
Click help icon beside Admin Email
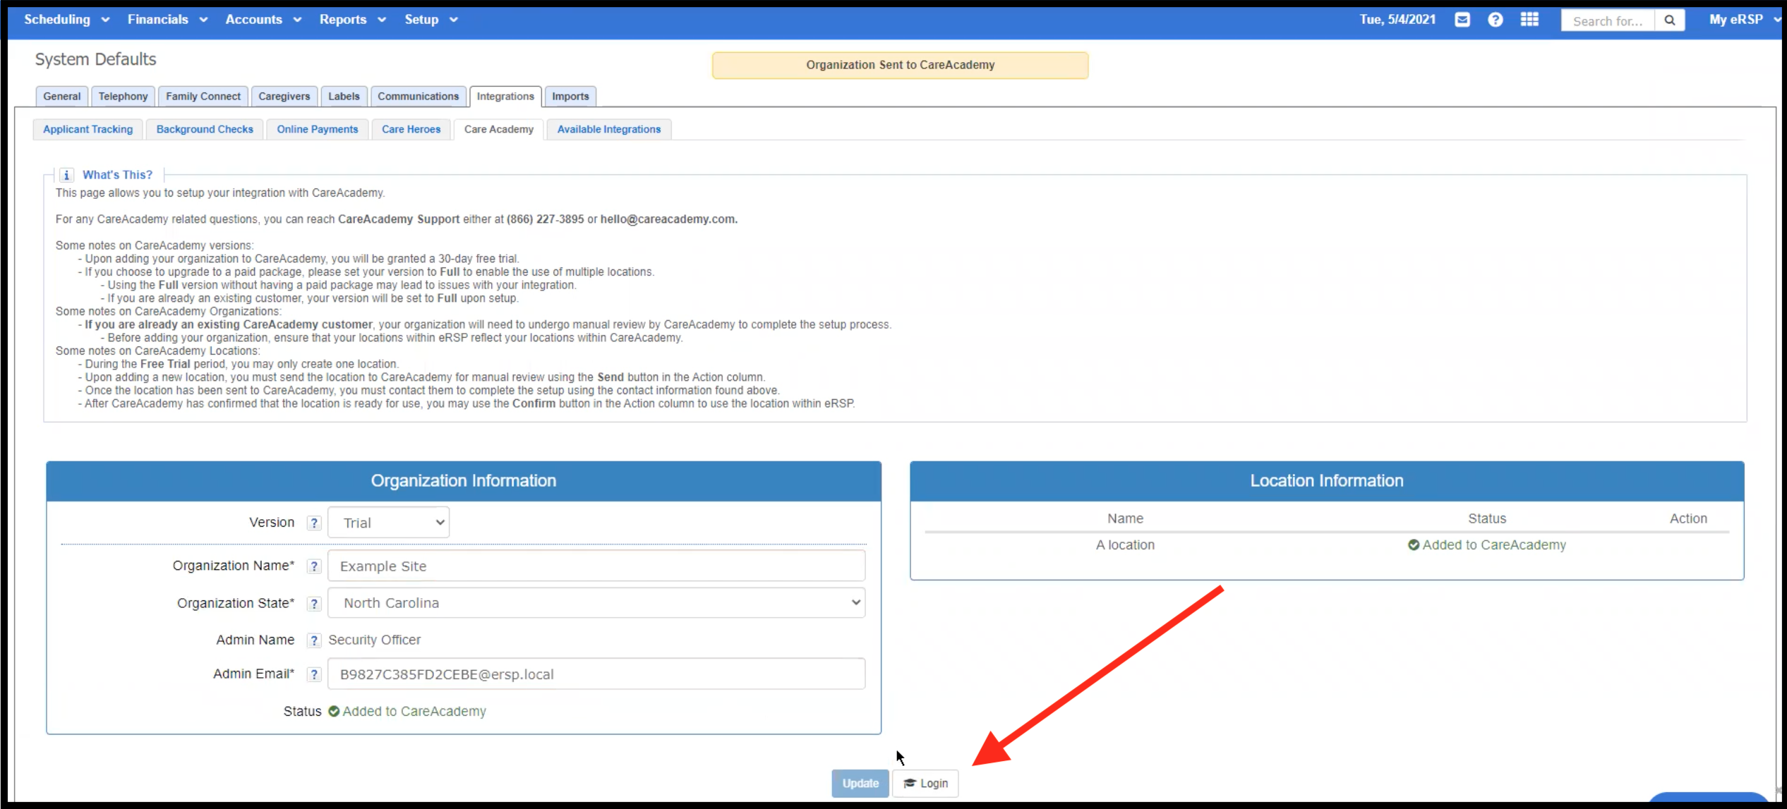point(314,674)
